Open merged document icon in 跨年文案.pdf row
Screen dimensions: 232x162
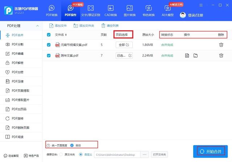(187, 56)
